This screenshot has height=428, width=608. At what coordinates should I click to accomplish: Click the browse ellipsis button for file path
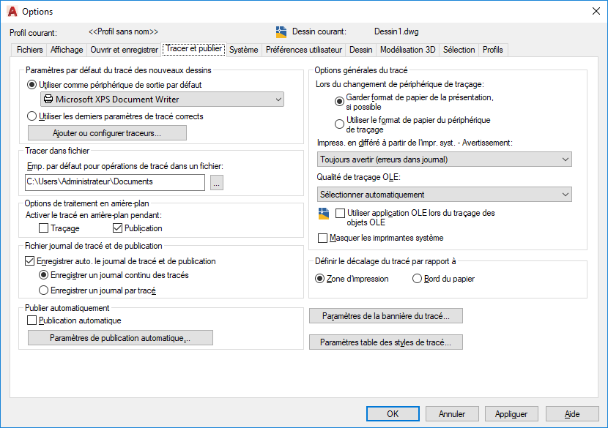point(215,182)
